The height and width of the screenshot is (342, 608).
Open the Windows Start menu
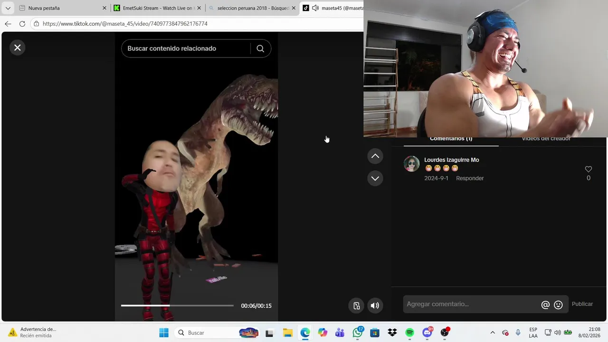(164, 332)
